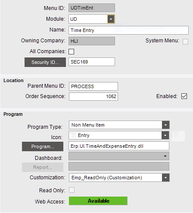This screenshot has height=213, width=193.
Task: Open the Icon dropdown list
Action: (165, 135)
